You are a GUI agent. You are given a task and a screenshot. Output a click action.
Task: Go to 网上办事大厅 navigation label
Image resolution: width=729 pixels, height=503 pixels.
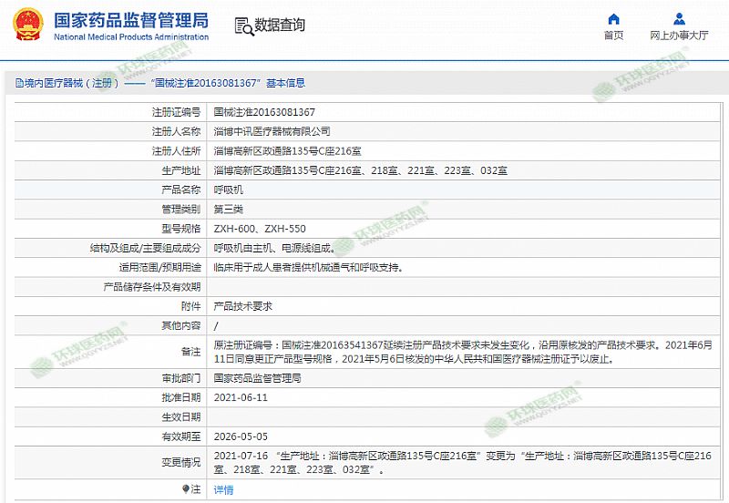tap(679, 36)
